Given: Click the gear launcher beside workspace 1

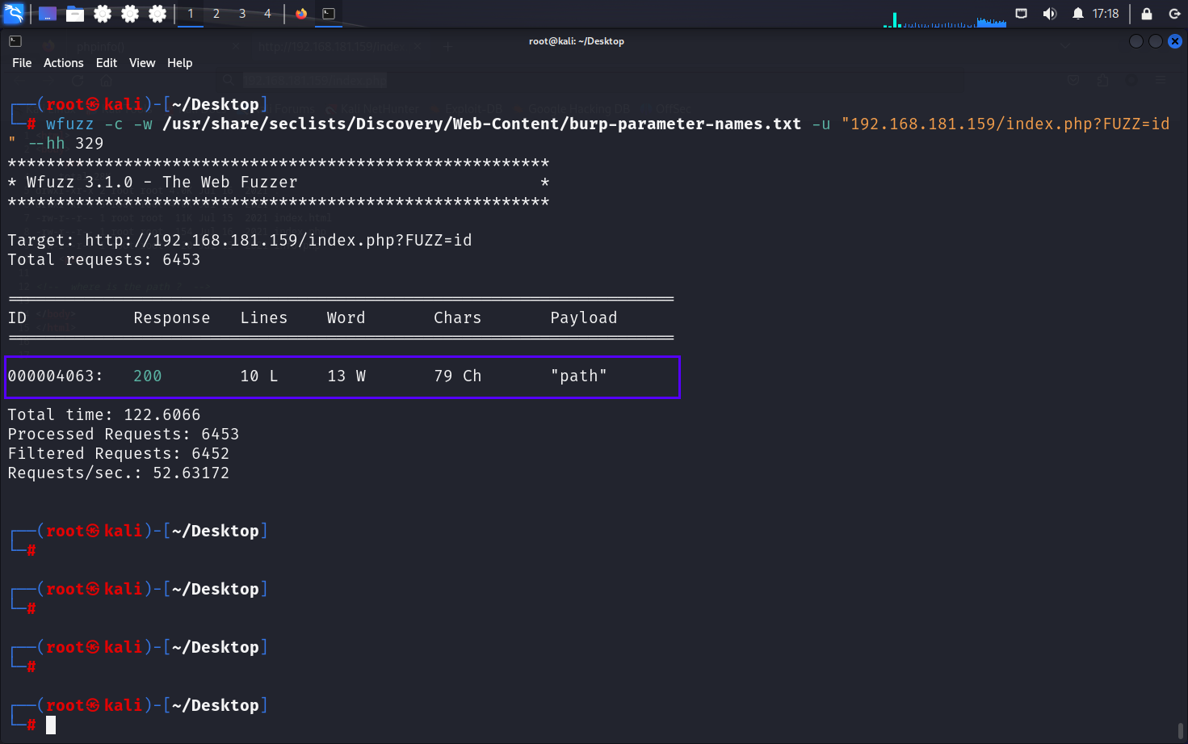Looking at the screenshot, I should [157, 14].
